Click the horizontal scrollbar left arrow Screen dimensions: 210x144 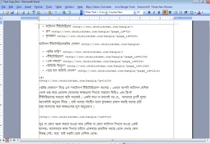coord(18,140)
